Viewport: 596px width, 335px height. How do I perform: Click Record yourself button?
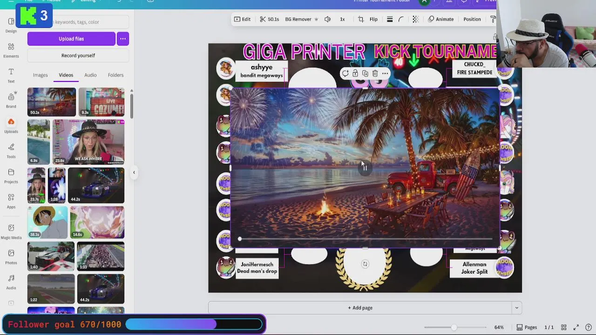[x=78, y=55]
